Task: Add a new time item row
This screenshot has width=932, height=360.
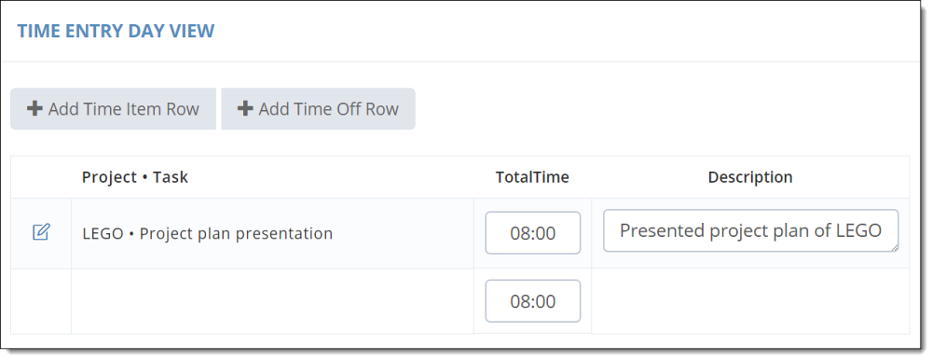Action: (x=113, y=109)
